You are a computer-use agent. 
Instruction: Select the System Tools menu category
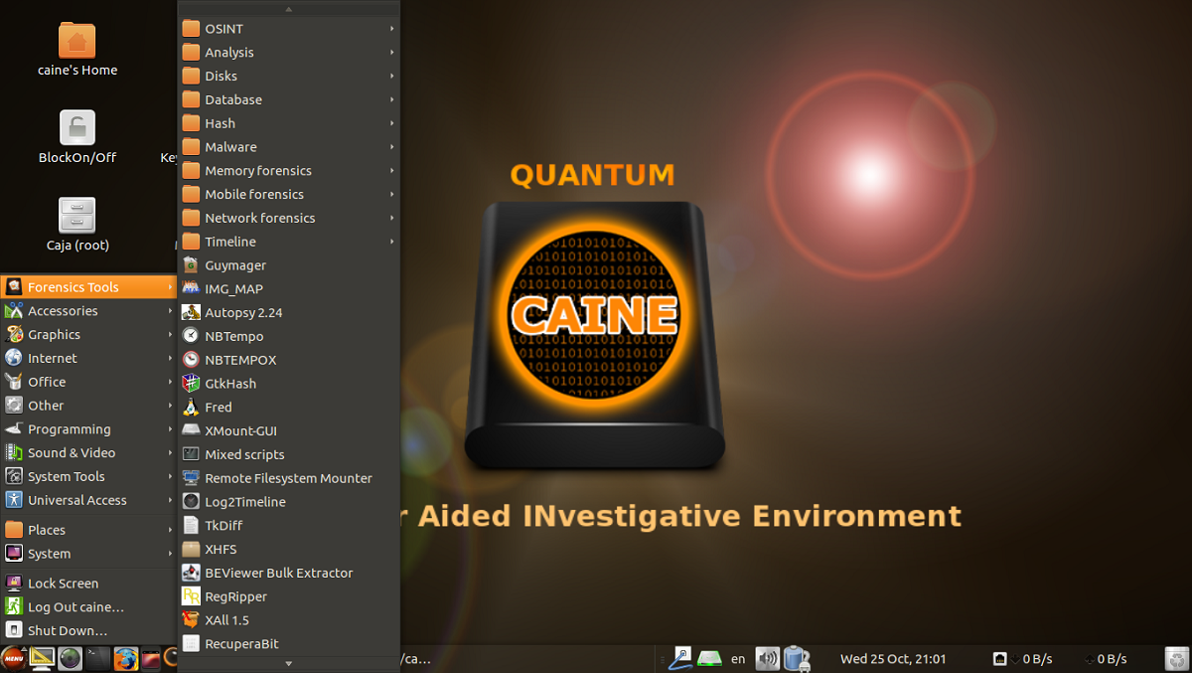[x=88, y=477]
